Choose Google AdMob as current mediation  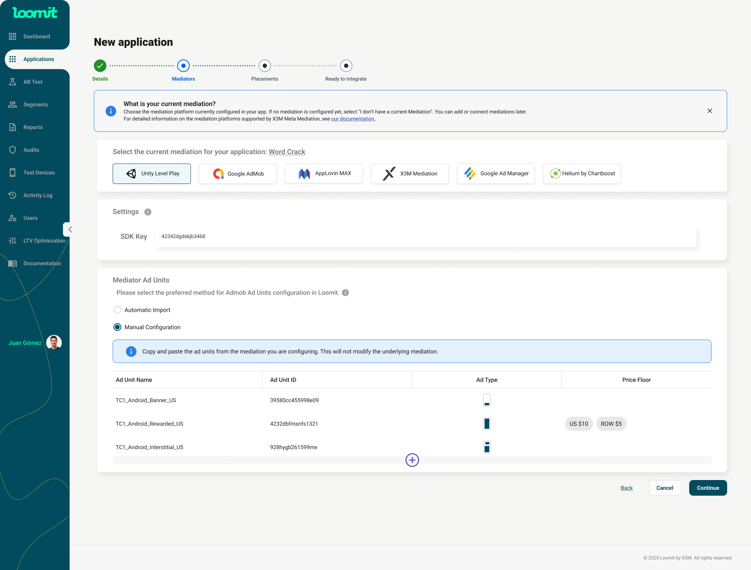pos(238,174)
